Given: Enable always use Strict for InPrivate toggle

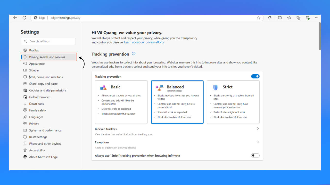Looking at the screenshot, I should pos(255,155).
